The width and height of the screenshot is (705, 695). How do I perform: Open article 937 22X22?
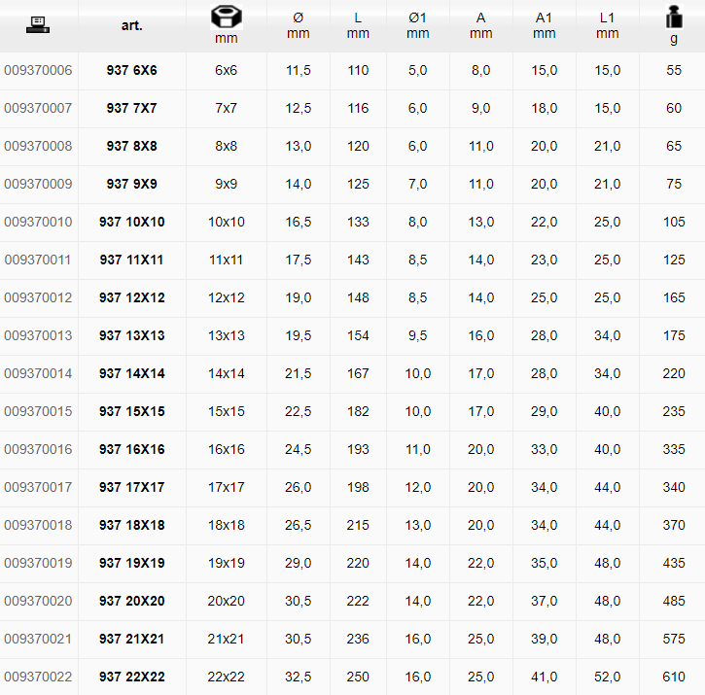[x=131, y=677]
